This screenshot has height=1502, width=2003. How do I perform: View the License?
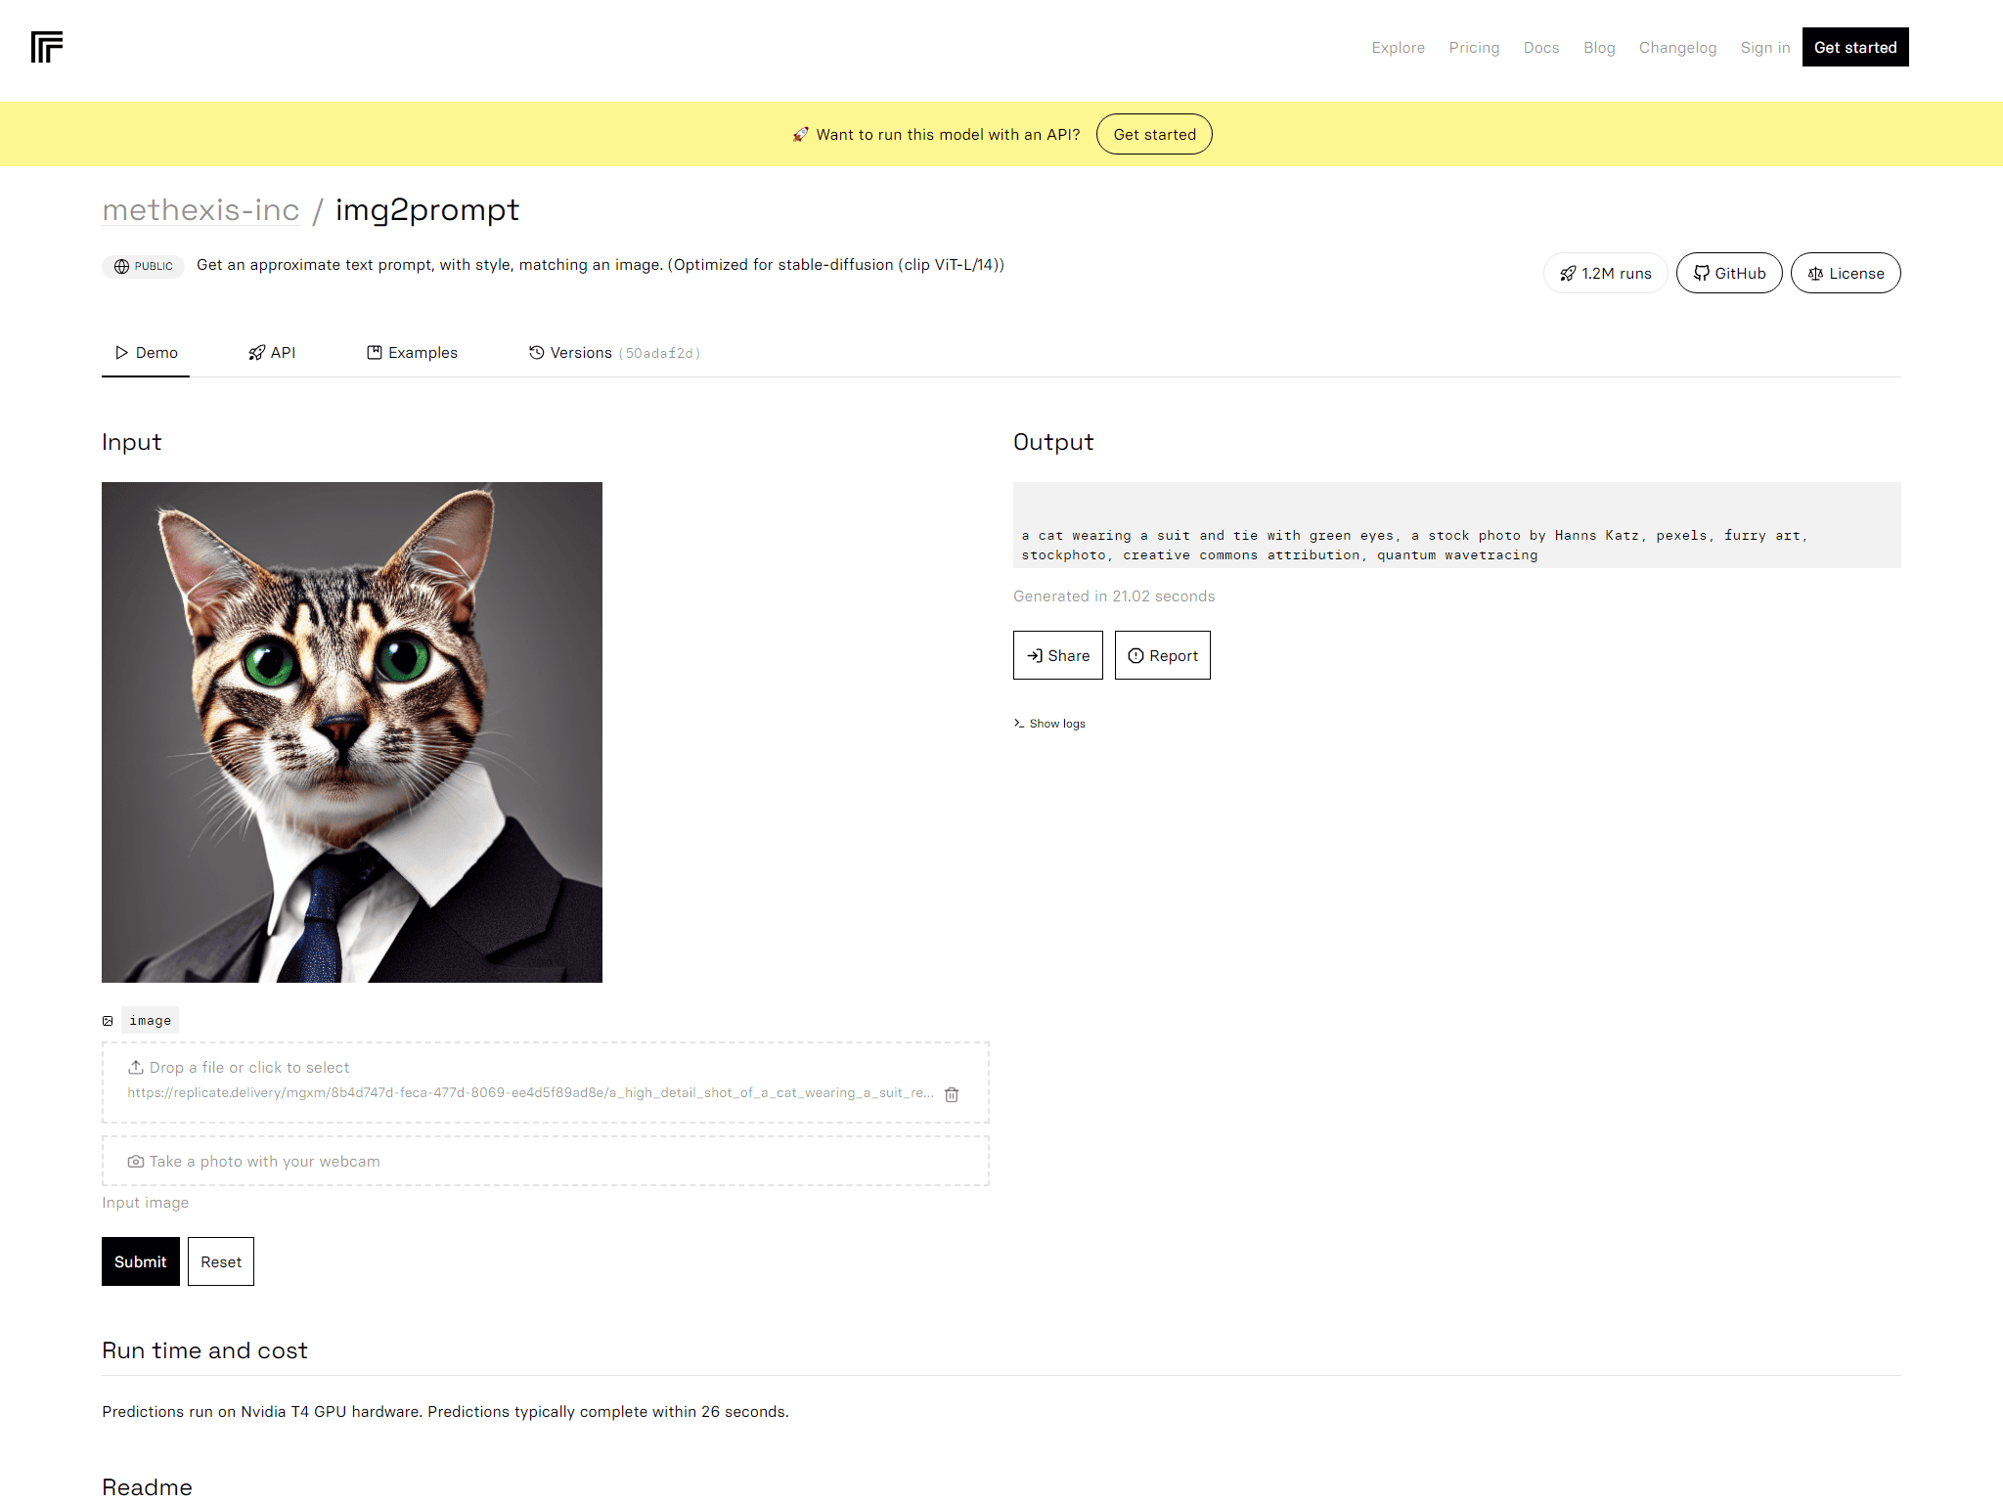(1846, 273)
